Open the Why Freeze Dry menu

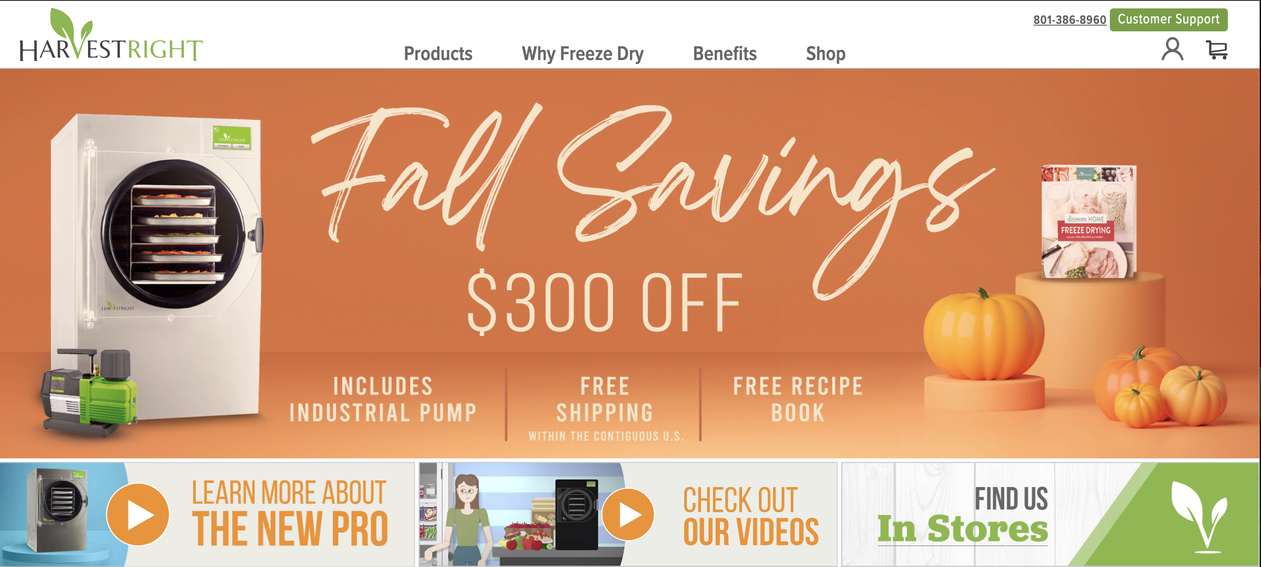tap(583, 53)
